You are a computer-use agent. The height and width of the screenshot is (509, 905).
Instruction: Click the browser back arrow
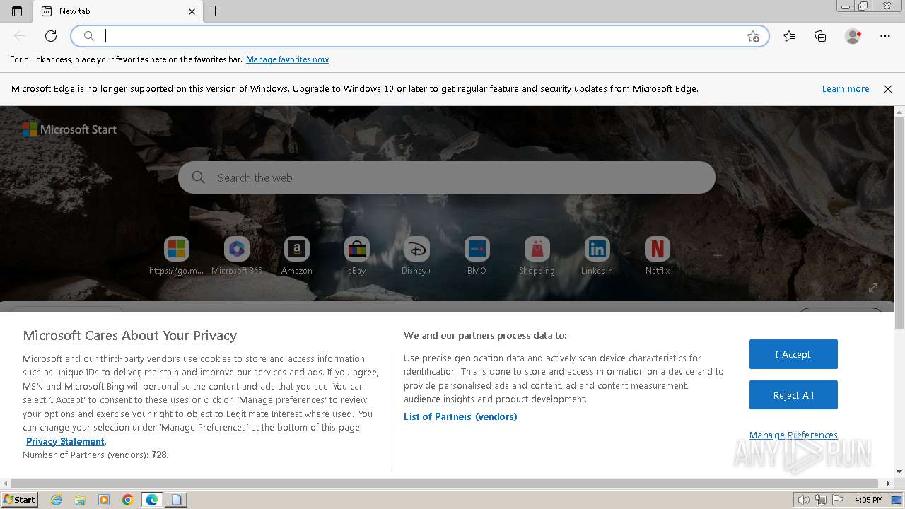20,36
